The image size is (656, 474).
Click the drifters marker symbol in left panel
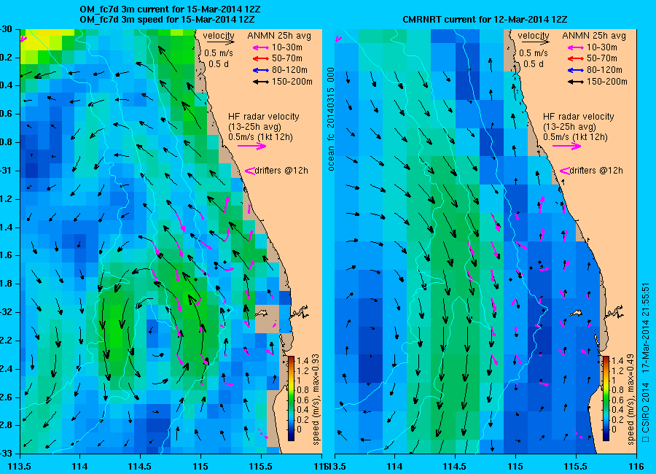[x=250, y=171]
